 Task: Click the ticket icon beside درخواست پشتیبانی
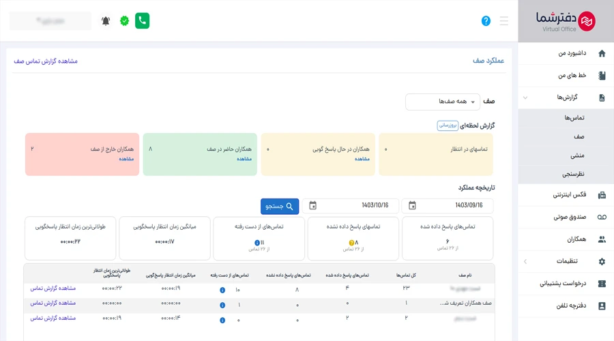602,284
